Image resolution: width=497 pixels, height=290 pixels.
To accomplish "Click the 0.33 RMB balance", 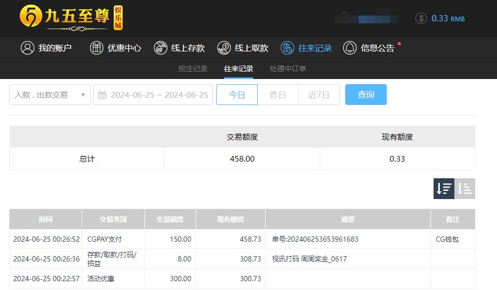I will (x=448, y=18).
